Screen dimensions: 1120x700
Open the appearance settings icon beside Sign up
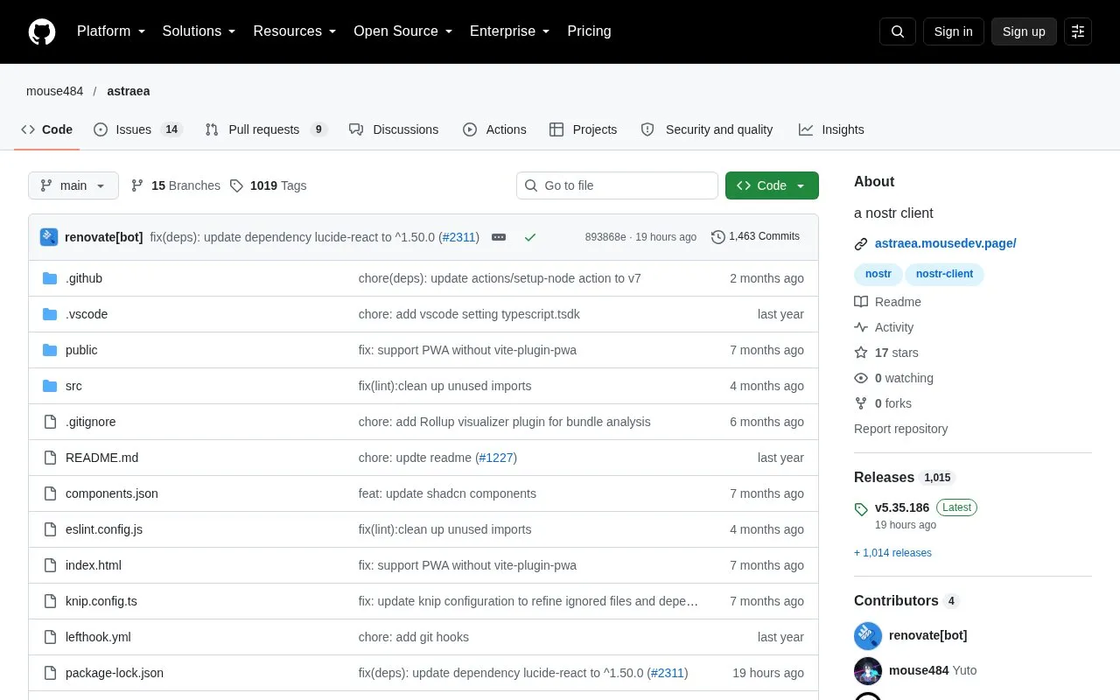coord(1078,31)
